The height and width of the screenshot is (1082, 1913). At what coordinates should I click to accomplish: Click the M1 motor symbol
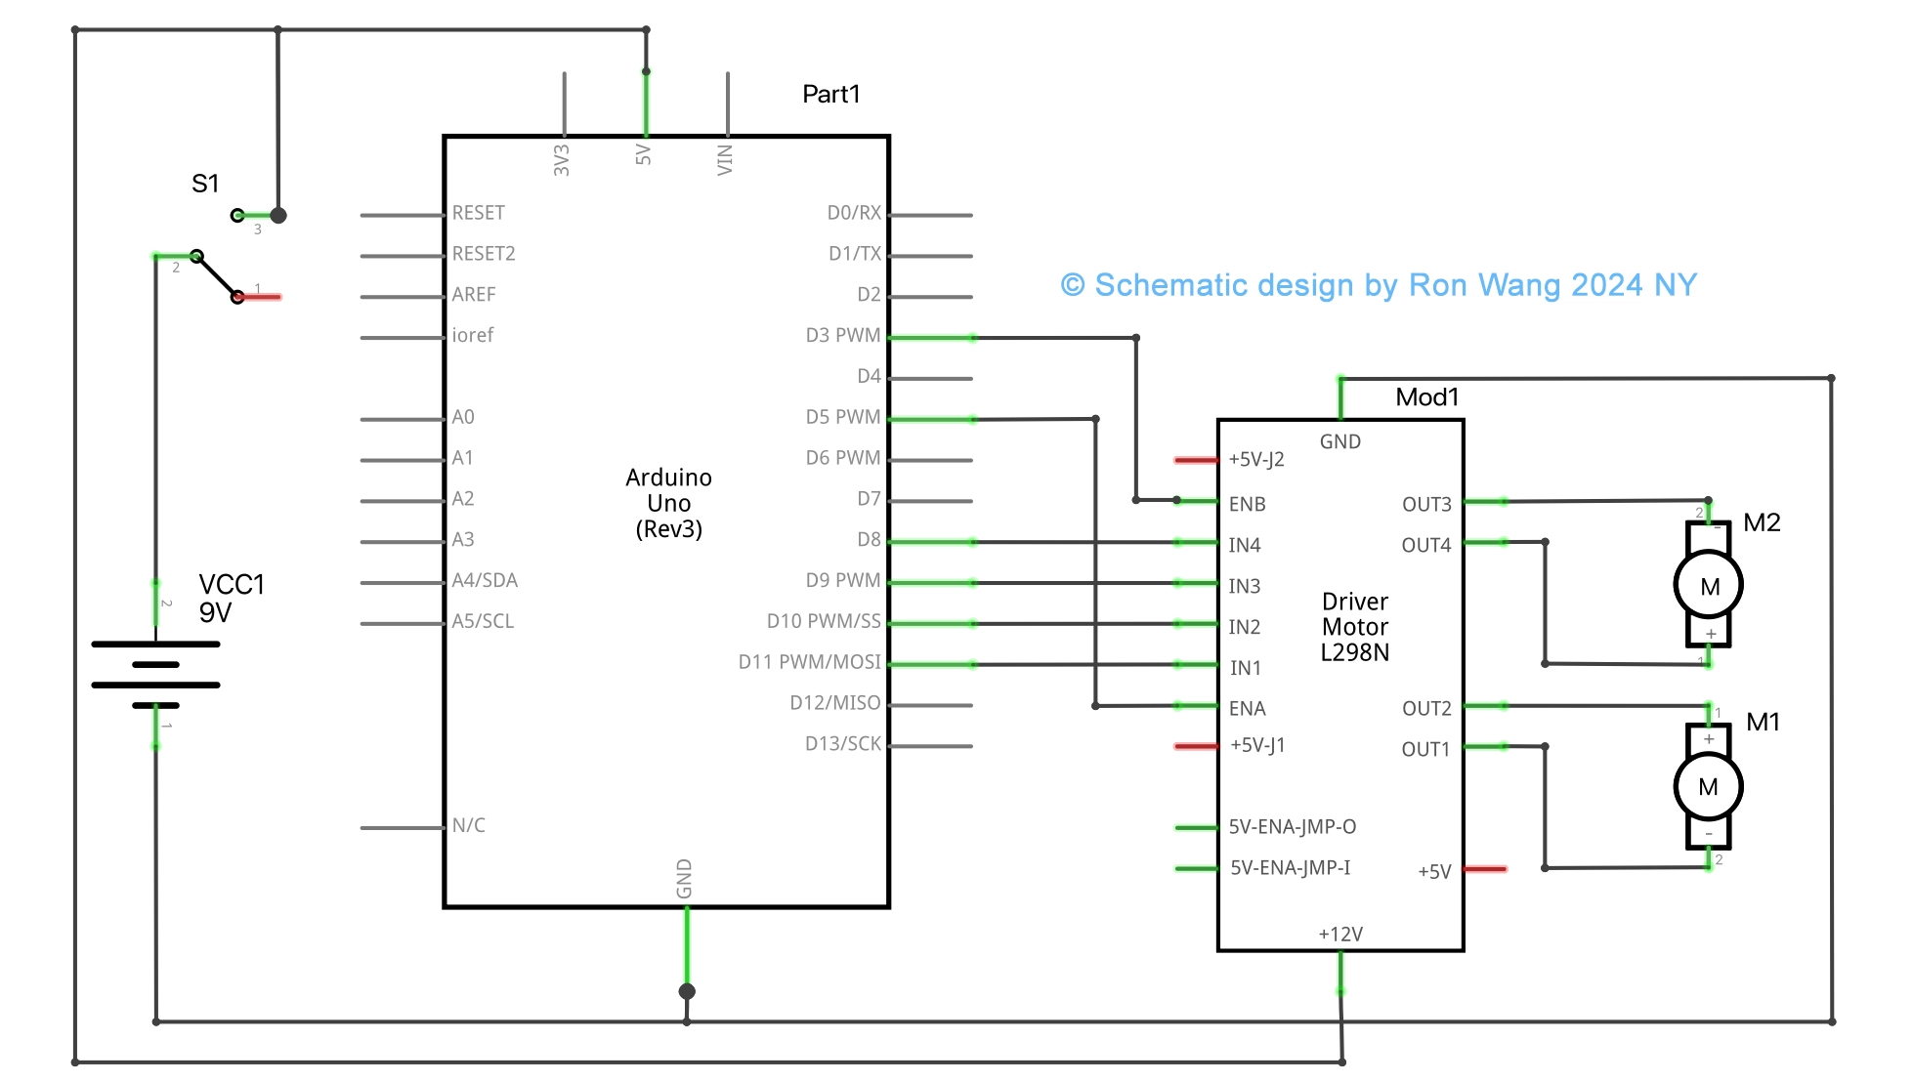1709,786
